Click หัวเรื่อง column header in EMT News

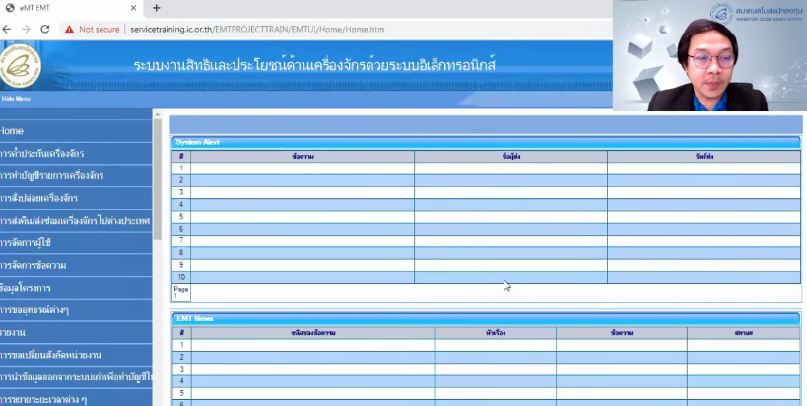pyautogui.click(x=495, y=333)
